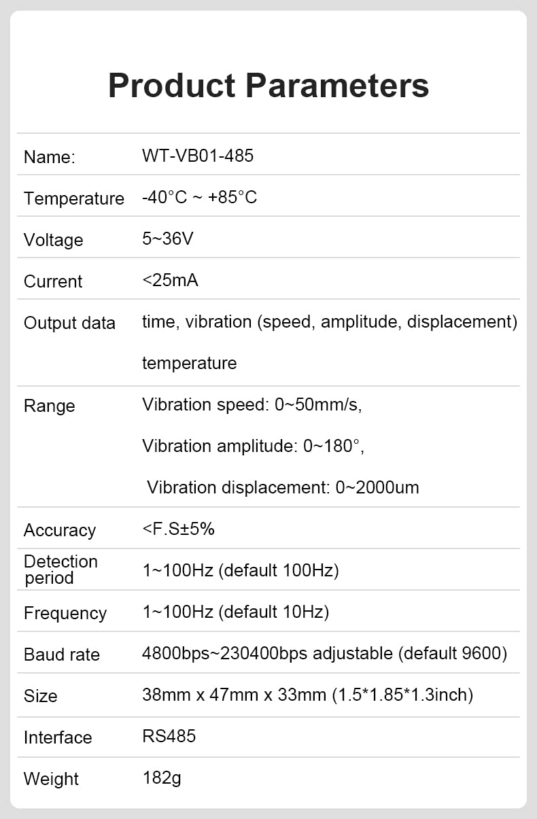This screenshot has width=537, height=819.
Task: Select the model name WT-VB01-485
Action: (x=198, y=156)
